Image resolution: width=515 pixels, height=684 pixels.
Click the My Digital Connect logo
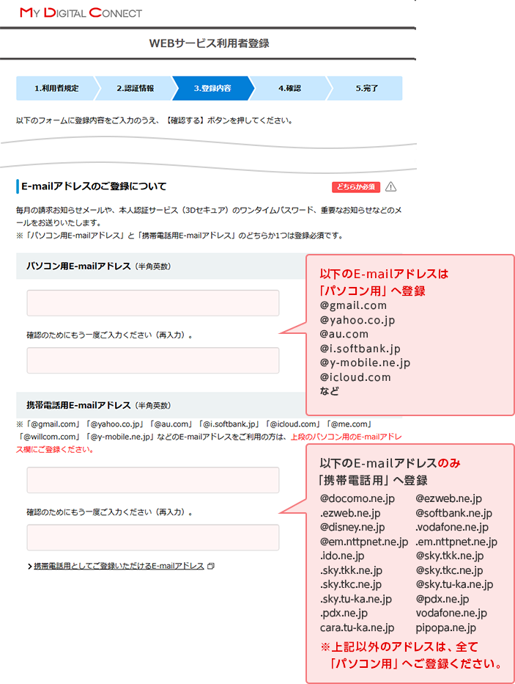click(x=81, y=12)
